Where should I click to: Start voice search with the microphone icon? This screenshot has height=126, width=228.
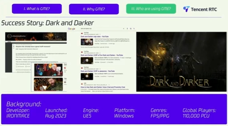(127, 29)
